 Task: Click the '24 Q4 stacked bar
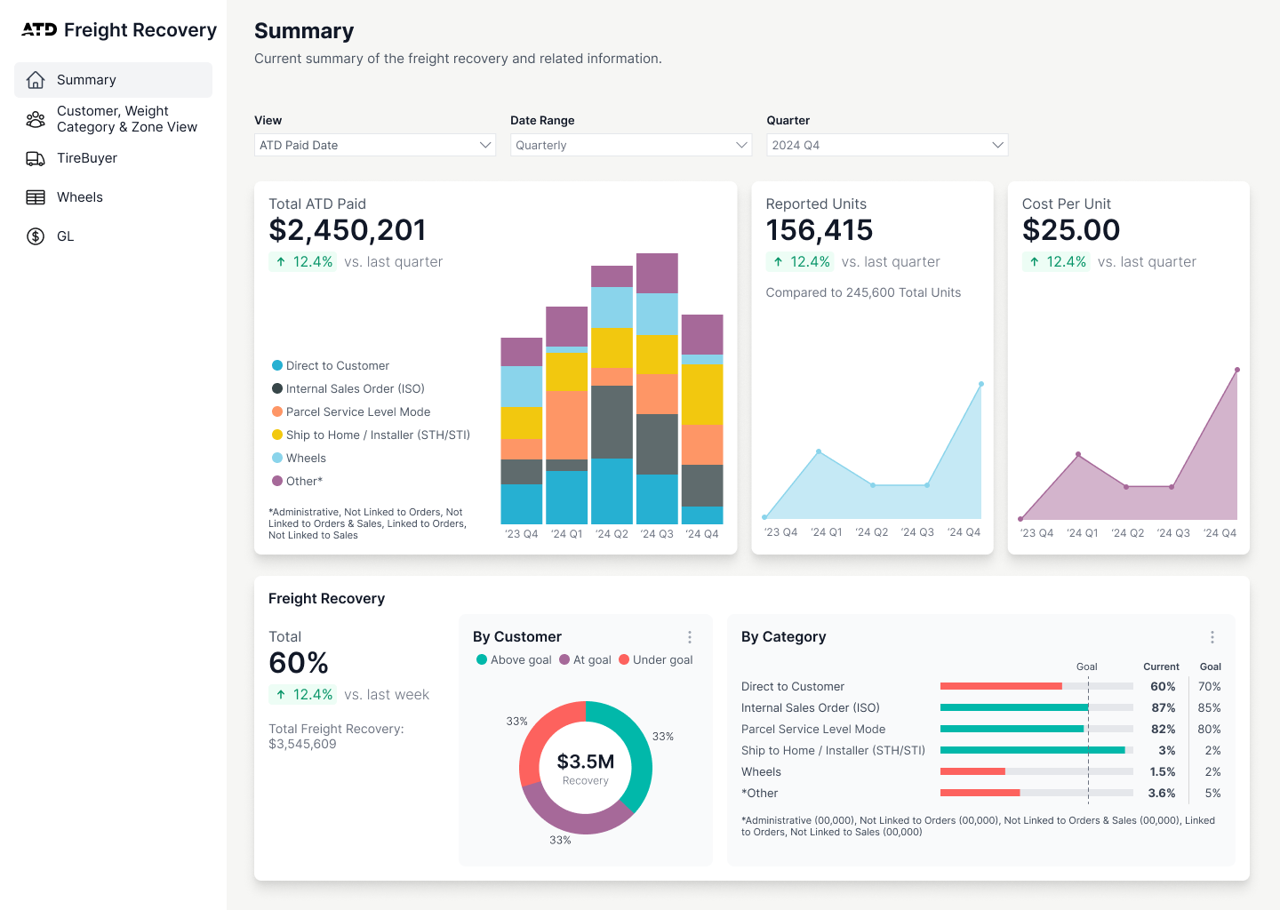point(702,419)
